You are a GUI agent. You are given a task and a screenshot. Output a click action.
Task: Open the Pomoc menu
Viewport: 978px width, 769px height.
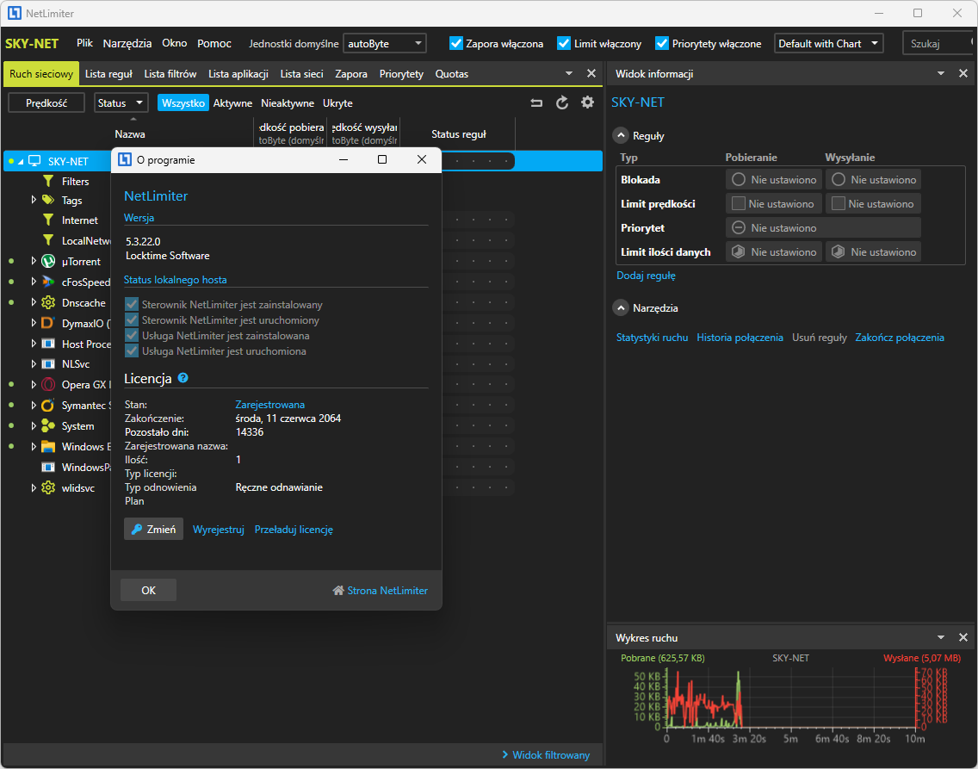point(214,43)
